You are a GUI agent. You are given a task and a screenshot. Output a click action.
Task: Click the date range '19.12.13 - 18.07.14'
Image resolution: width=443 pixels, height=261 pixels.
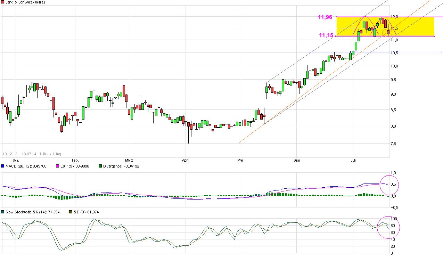click(x=20, y=154)
